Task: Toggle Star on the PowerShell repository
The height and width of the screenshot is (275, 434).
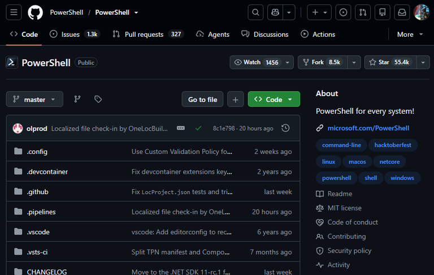Action: point(390,62)
